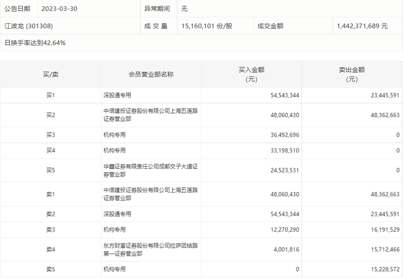Image resolution: width=403 pixels, height=278 pixels.
Task: Click the 会员营业部名称 column header
Action: [151, 74]
